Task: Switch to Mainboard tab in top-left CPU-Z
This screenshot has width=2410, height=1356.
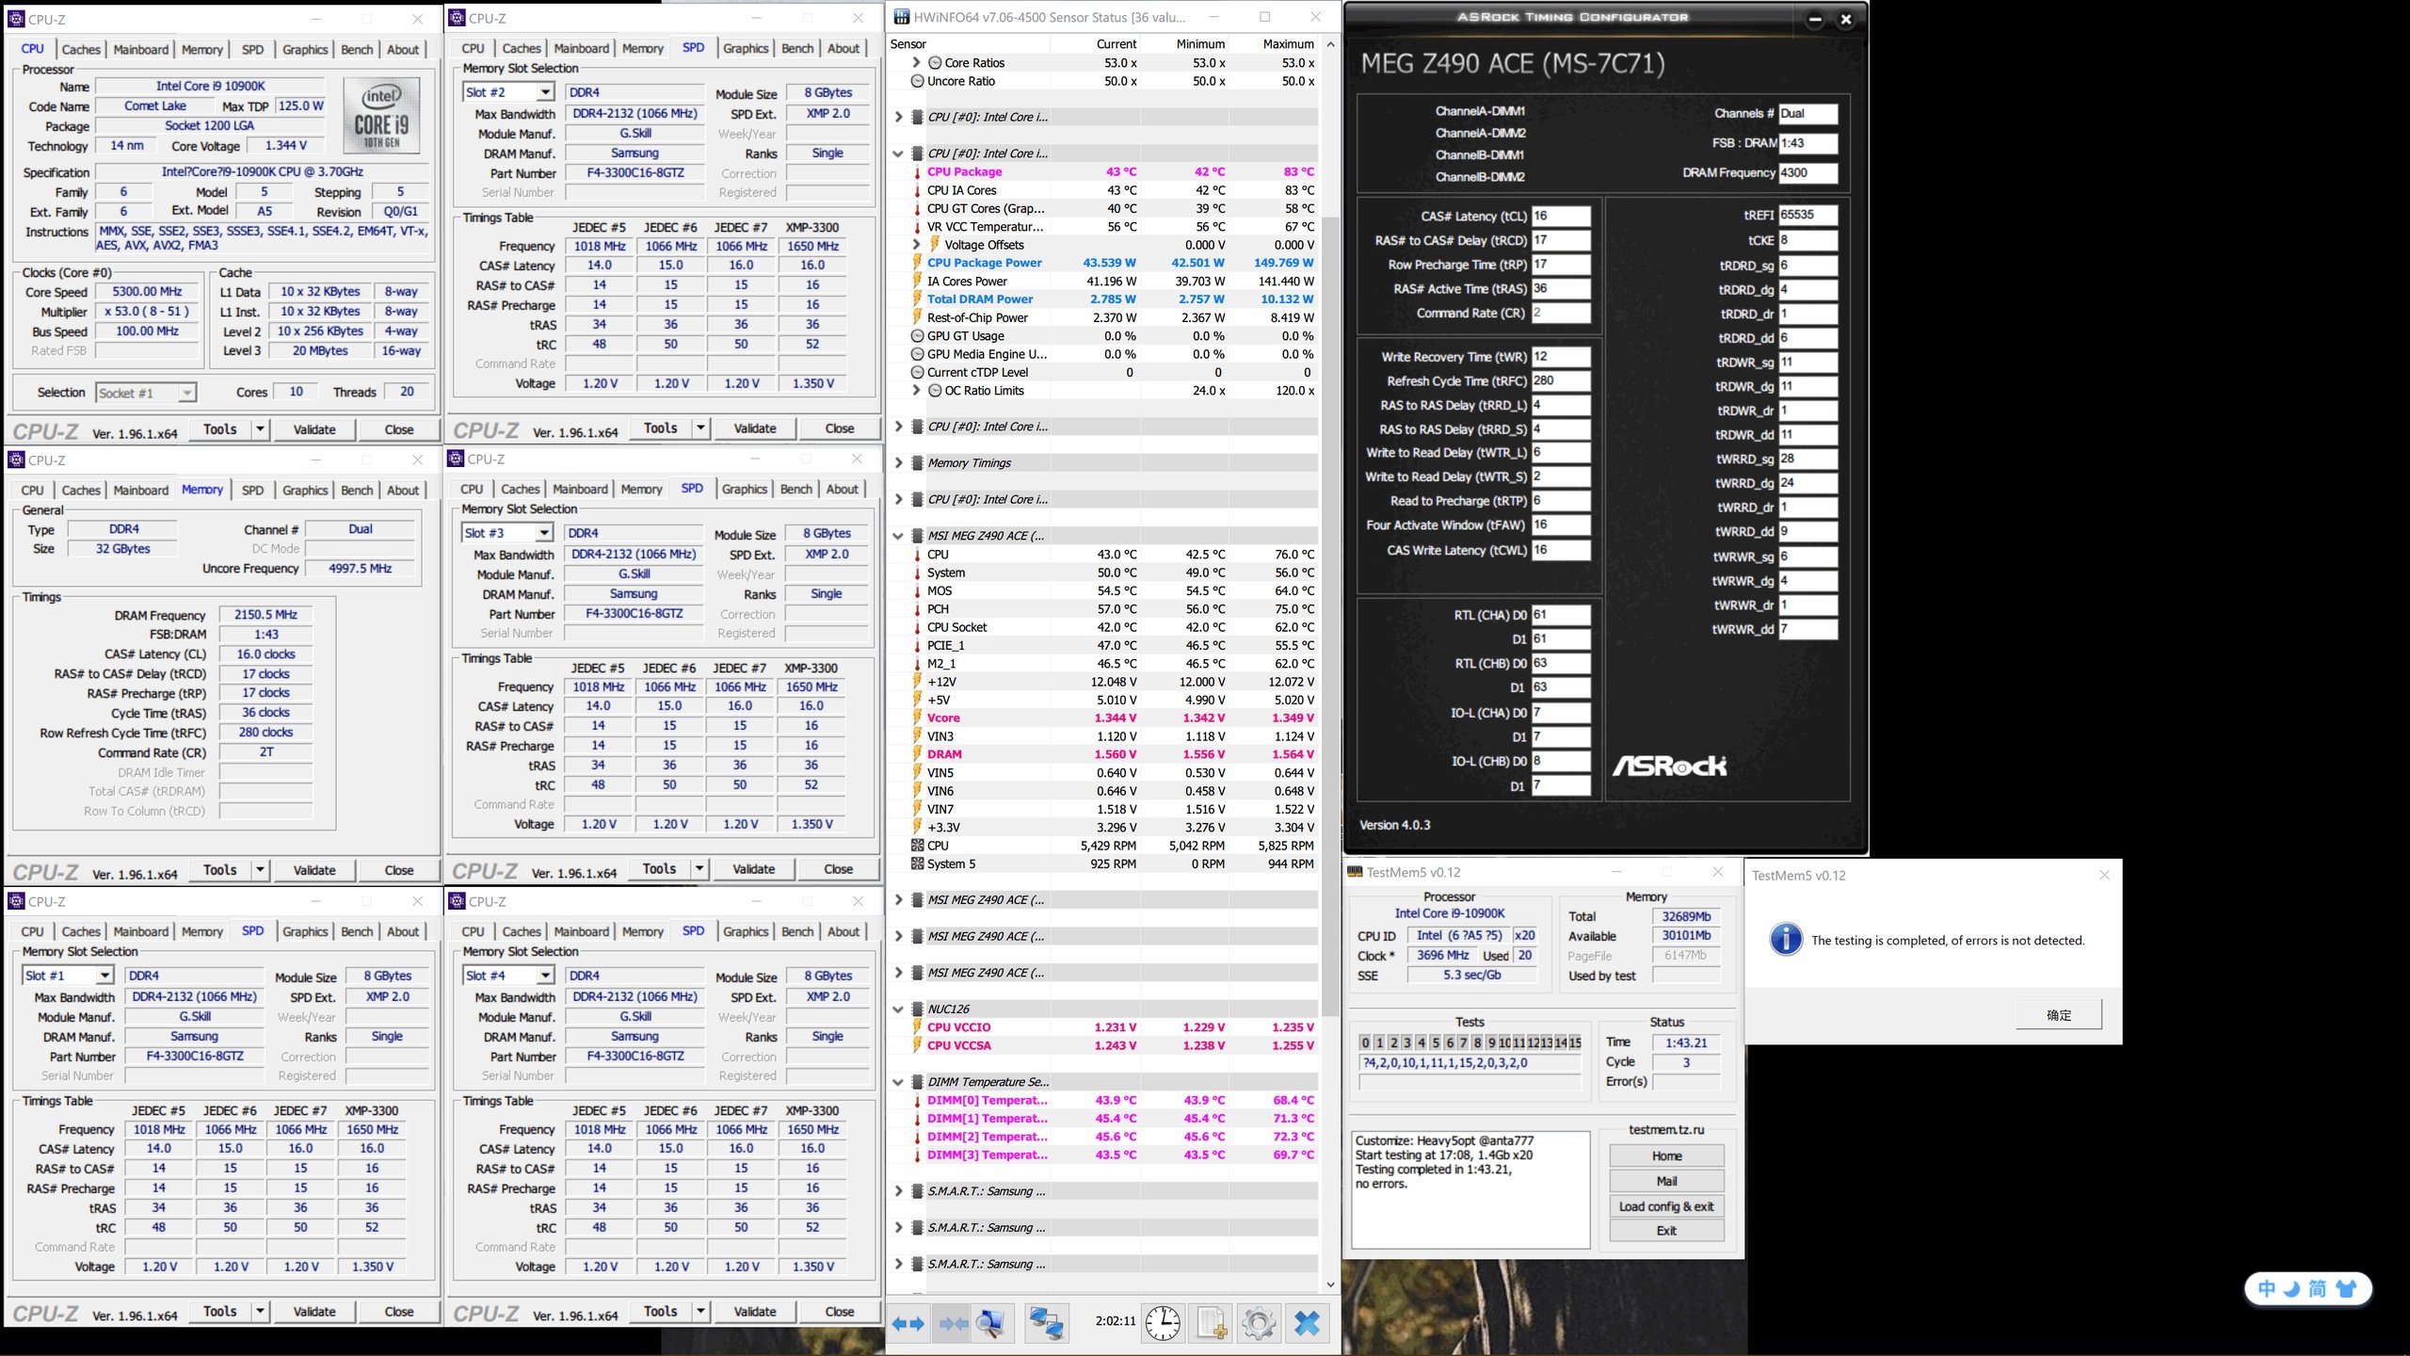Action: point(140,49)
